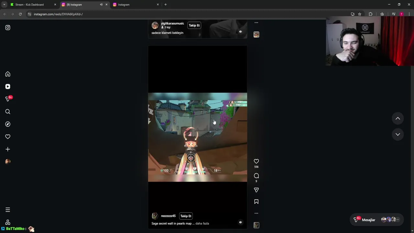Viewport: 414px width, 233px height.
Task: Click 'sadece klarneti bekleyin' caption
Action: tap(167, 33)
